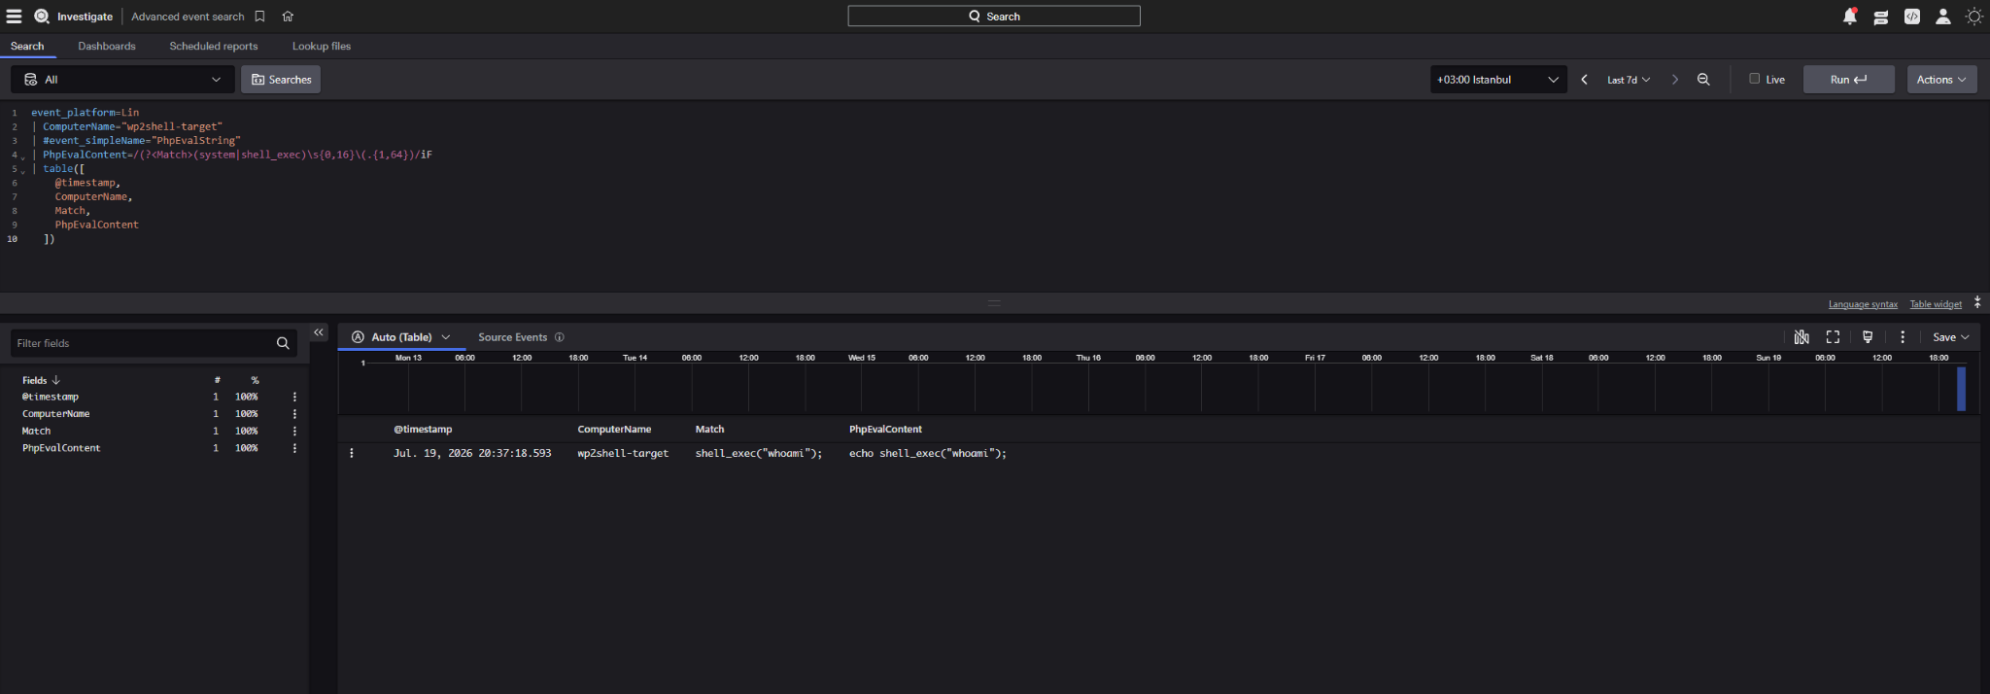Screen dimensions: 1990x694
Task: Run the query
Action: pyautogui.click(x=1848, y=80)
